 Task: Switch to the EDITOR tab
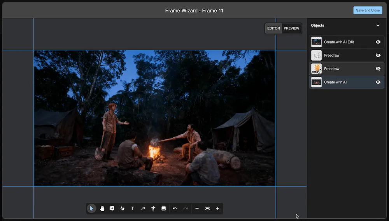click(x=273, y=28)
